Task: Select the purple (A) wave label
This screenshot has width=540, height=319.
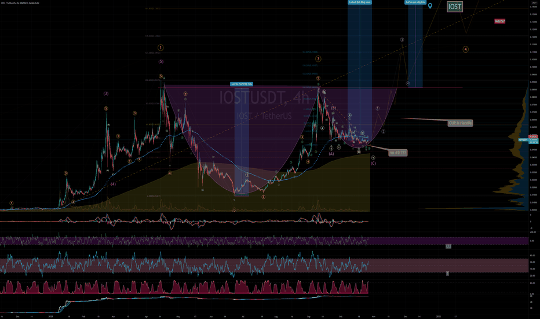Action: 331,154
